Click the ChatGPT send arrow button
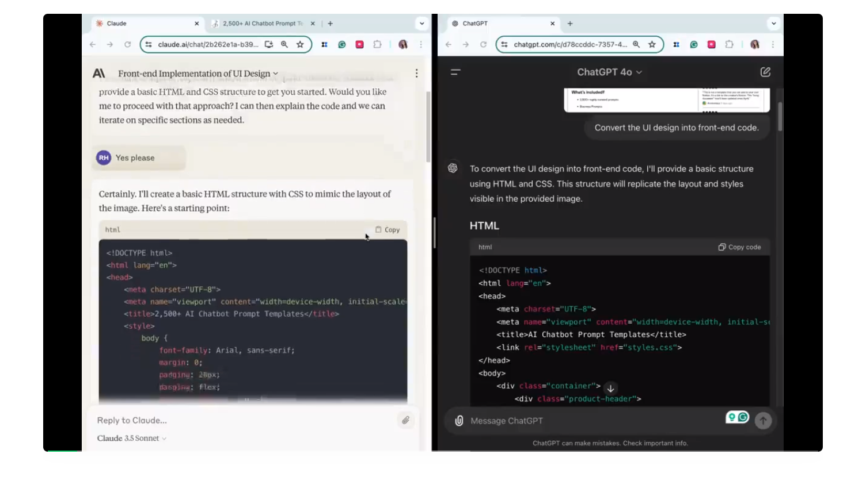 [x=764, y=421]
